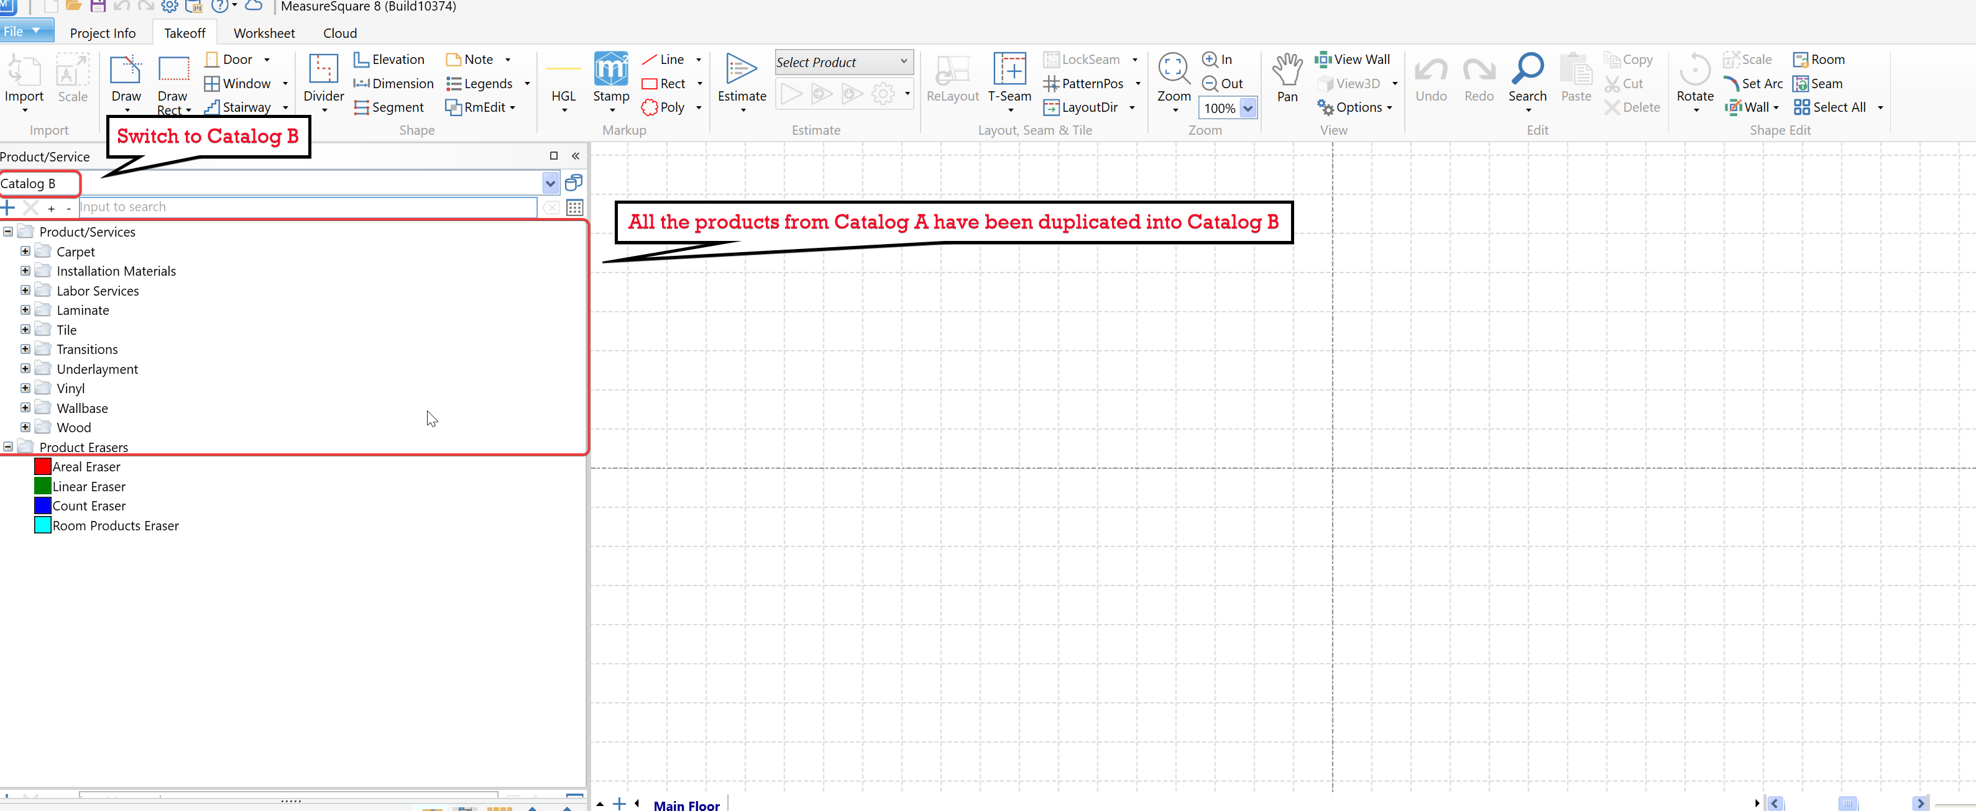Toggle grid view of product list
This screenshot has height=811, width=1976.
tap(574, 207)
